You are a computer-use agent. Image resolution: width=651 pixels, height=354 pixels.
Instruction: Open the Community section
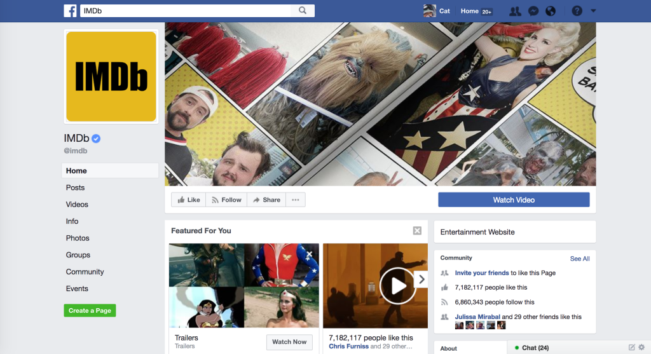pyautogui.click(x=85, y=272)
